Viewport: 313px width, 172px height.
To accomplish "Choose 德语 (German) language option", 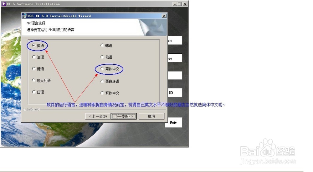I will [x=34, y=69].
